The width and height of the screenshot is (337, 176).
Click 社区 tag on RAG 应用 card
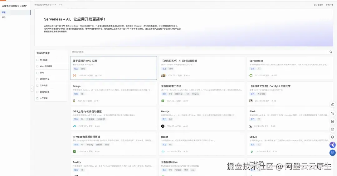click(x=76, y=69)
